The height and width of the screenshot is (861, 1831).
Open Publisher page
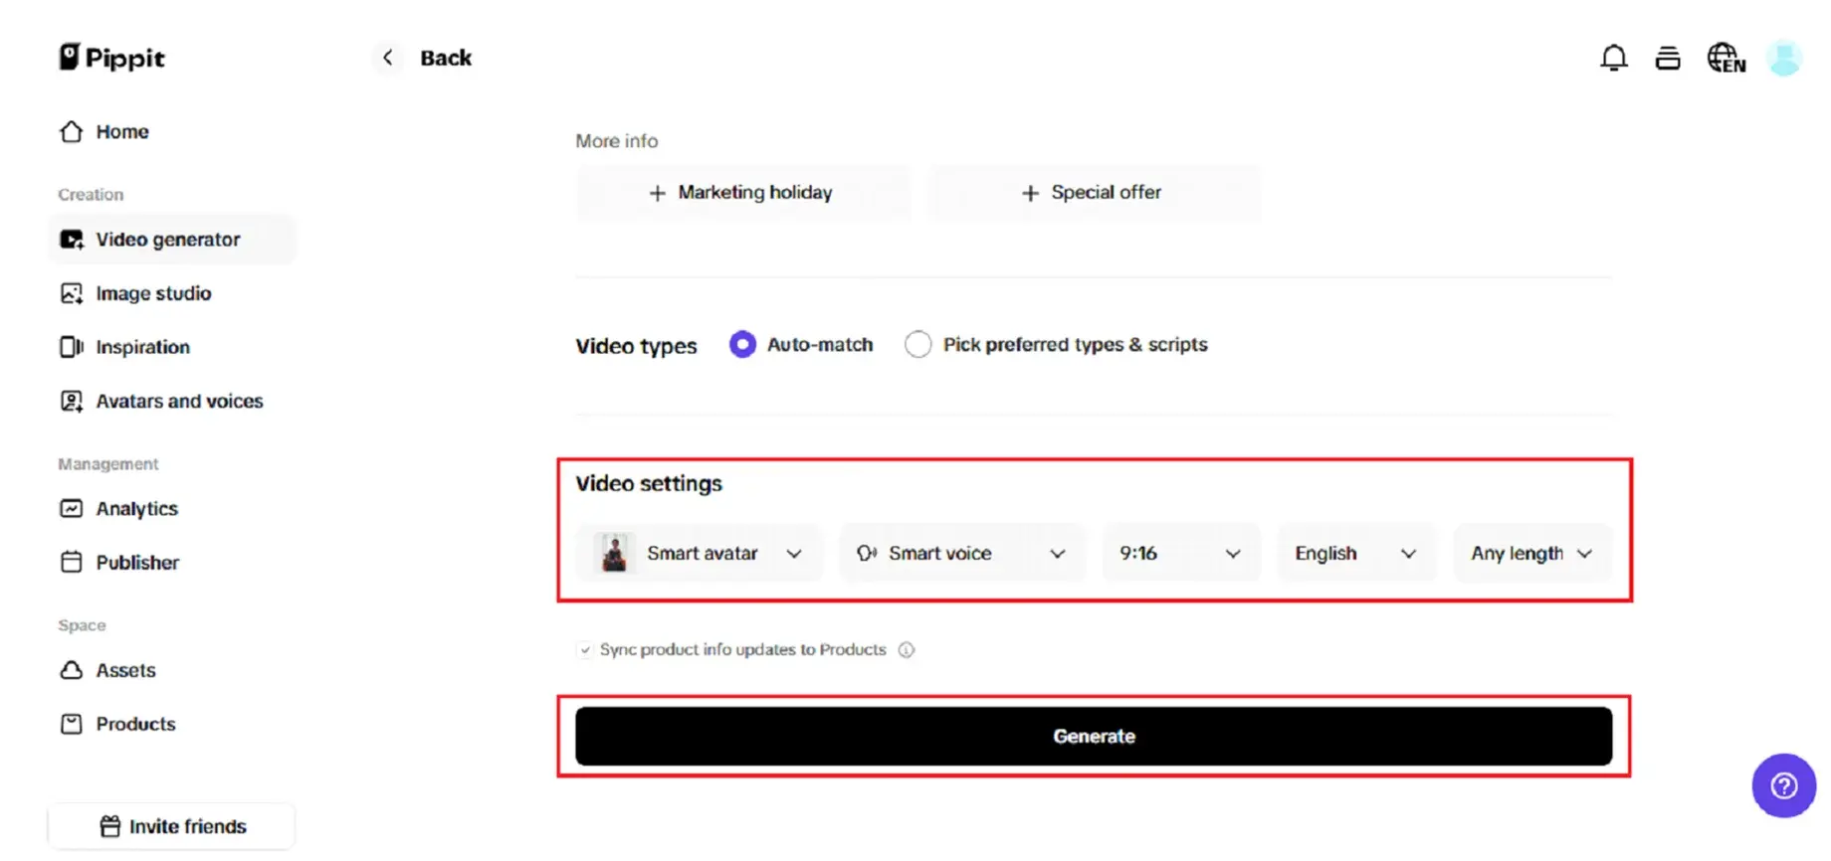coord(171,563)
